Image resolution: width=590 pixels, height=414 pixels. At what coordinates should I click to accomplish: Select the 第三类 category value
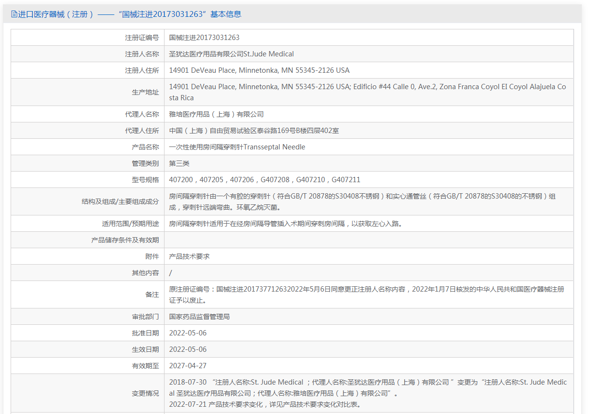click(x=179, y=163)
